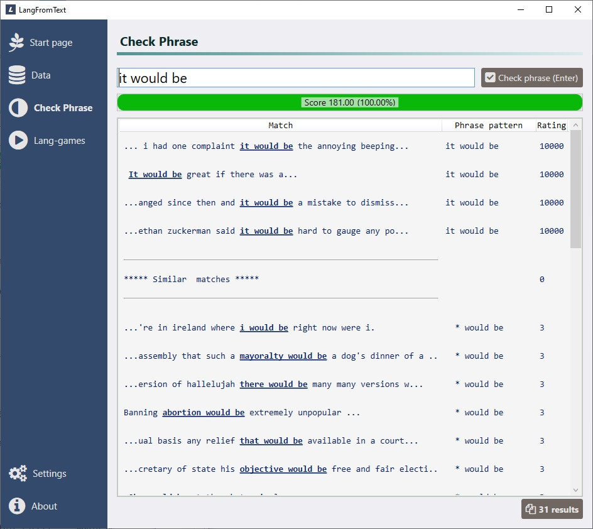
Task: Click rating 3 in 'free and fair' row
Action: click(542, 469)
